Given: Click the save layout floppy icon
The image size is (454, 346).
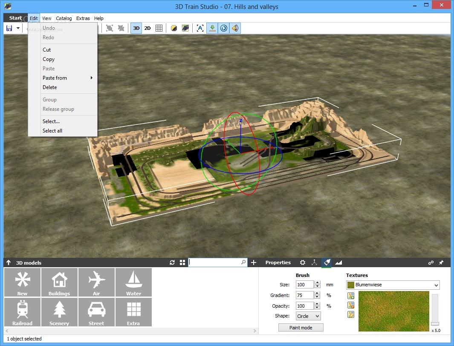Looking at the screenshot, I should pyautogui.click(x=9, y=28).
